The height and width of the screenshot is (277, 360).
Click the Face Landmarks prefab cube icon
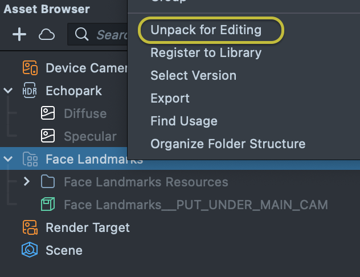point(48,204)
